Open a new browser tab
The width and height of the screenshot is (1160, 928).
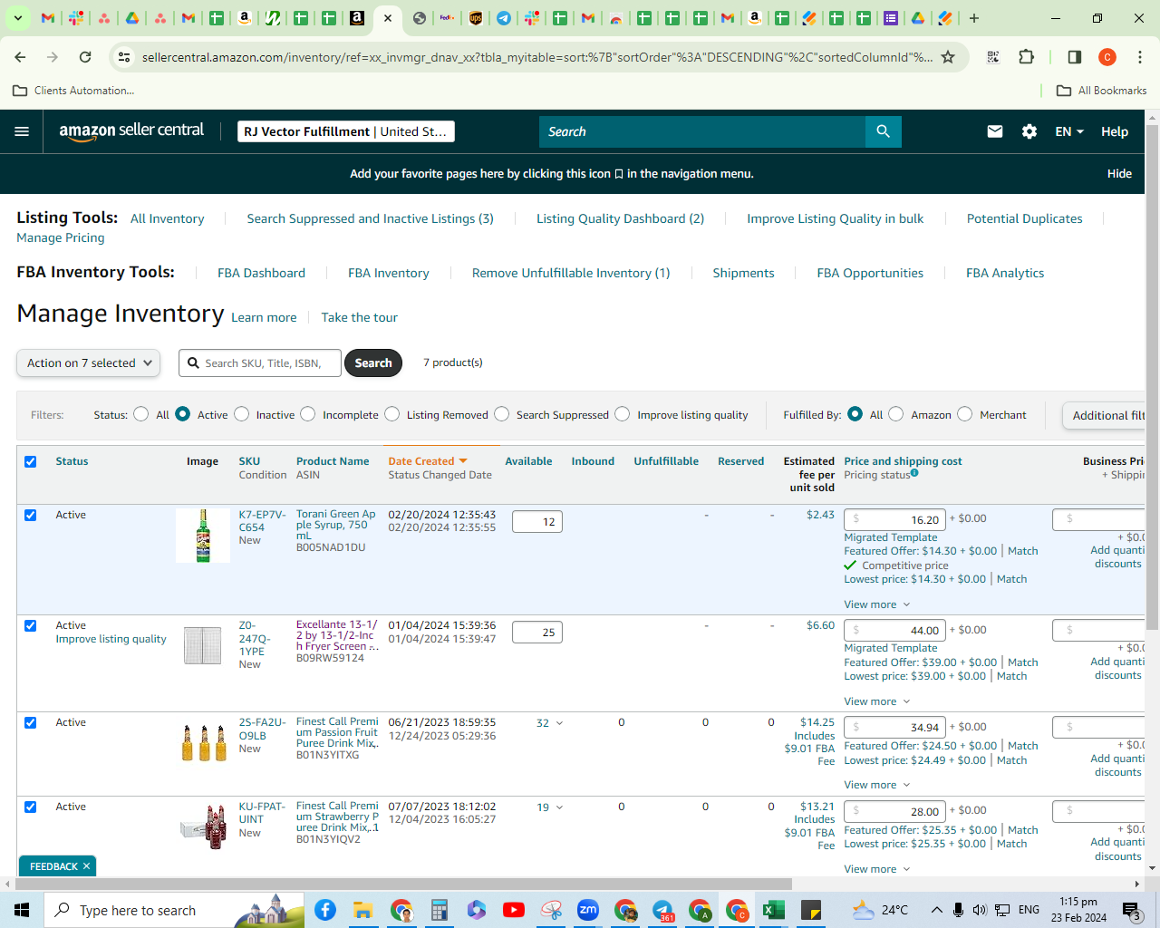pyautogui.click(x=974, y=18)
